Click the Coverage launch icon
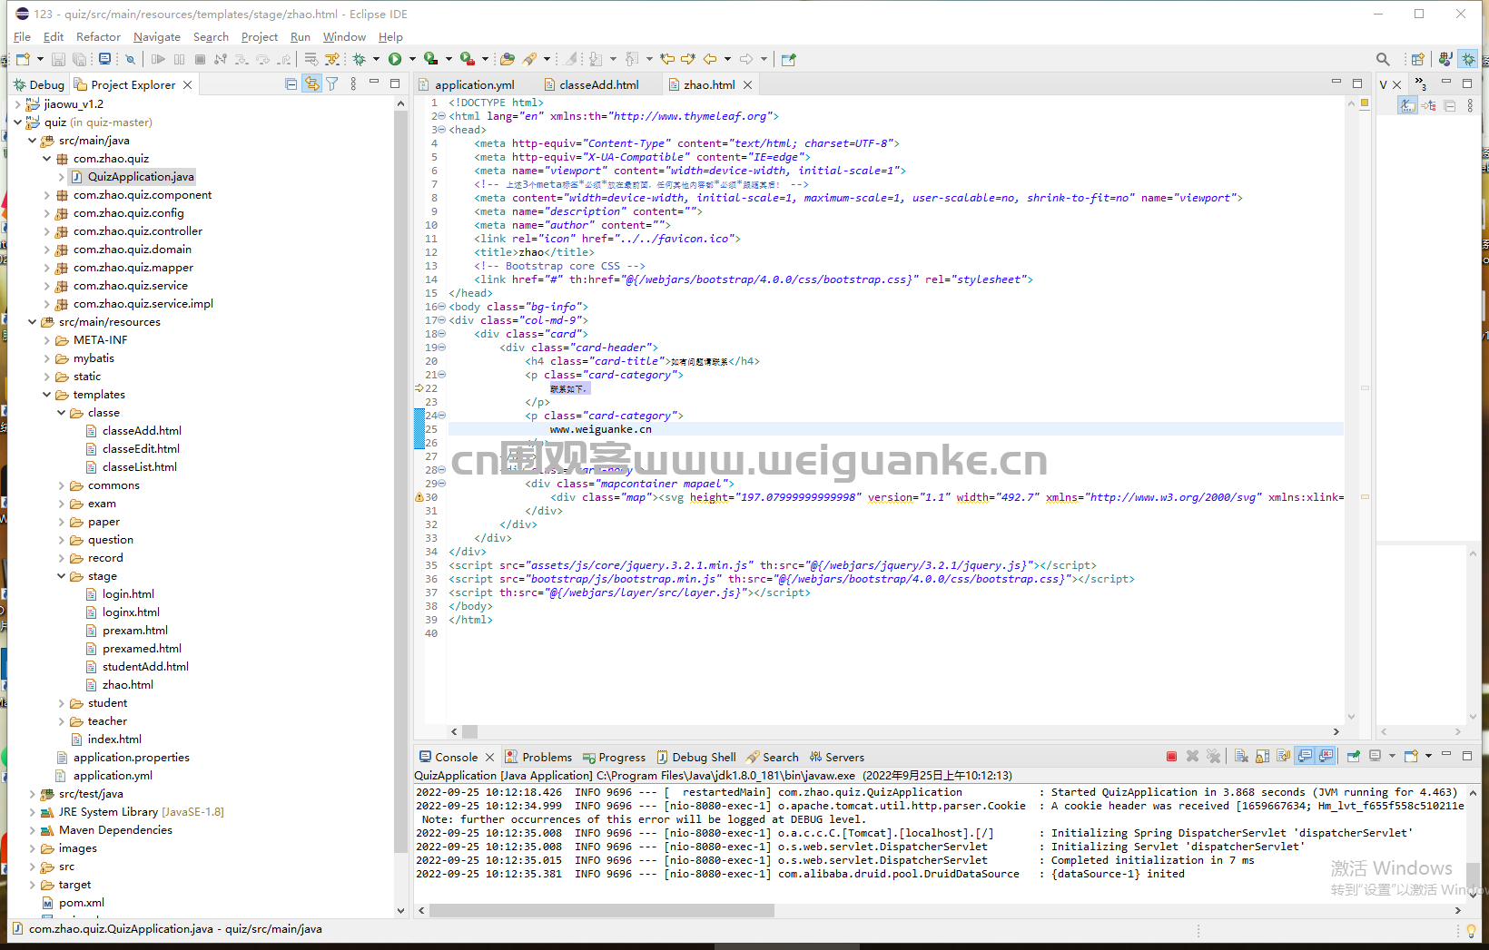The height and width of the screenshot is (950, 1489). (430, 59)
